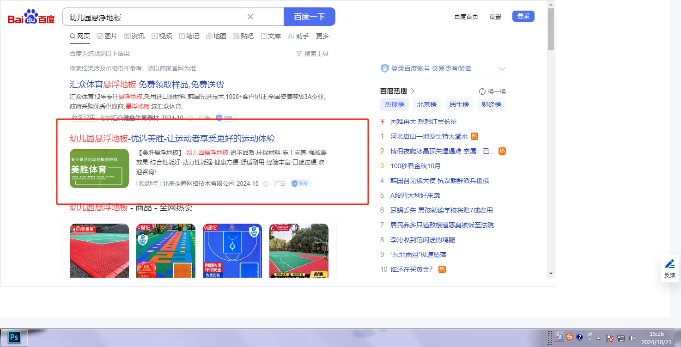681x347 pixels.
Task: Expand the 登录百度帐号 security banner chevron
Action: pyautogui.click(x=502, y=69)
